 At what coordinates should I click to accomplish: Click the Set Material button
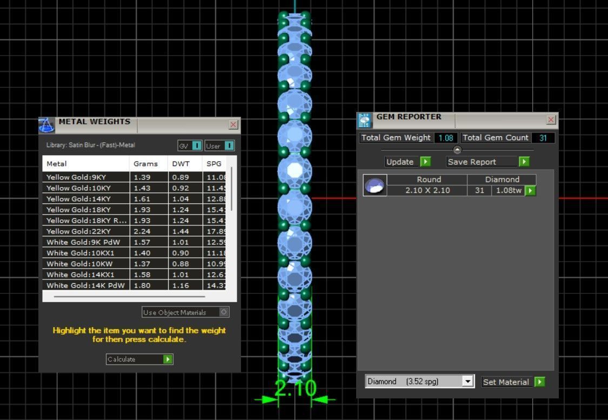(513, 382)
